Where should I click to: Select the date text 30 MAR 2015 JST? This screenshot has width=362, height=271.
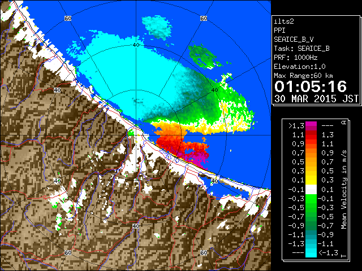click(316, 99)
